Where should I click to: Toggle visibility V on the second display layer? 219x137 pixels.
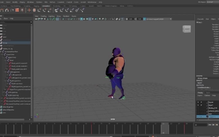coord(198,105)
